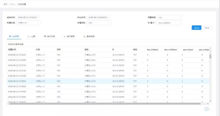Select row 2018-08-12 17:38:30
220x116 pixels.
[108, 86]
